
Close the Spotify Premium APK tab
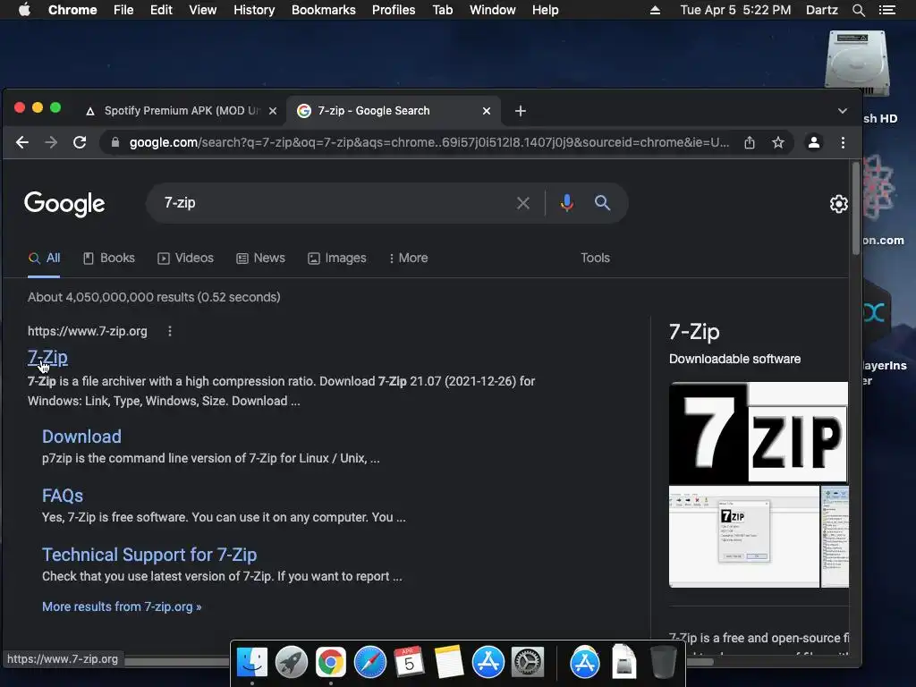pyautogui.click(x=273, y=111)
